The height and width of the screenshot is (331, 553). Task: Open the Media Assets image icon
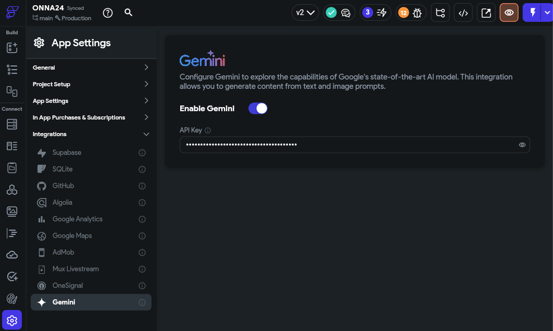point(12,211)
